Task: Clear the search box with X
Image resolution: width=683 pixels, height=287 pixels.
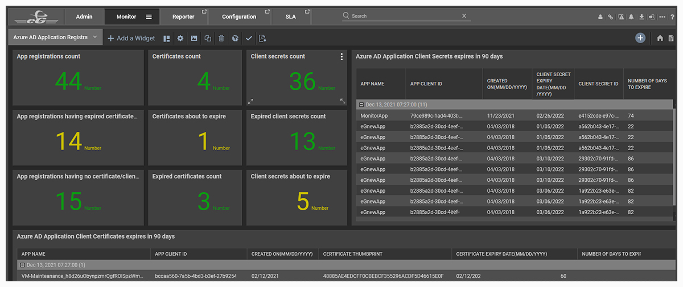Action: tap(464, 16)
